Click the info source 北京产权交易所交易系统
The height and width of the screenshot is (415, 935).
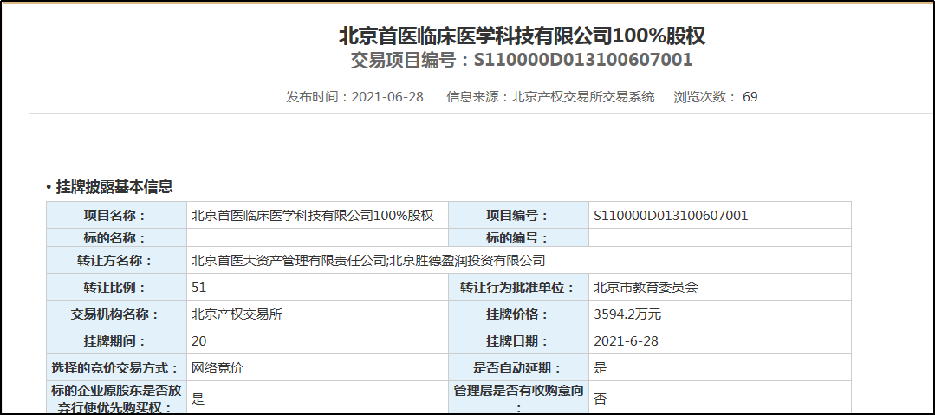coord(583,96)
